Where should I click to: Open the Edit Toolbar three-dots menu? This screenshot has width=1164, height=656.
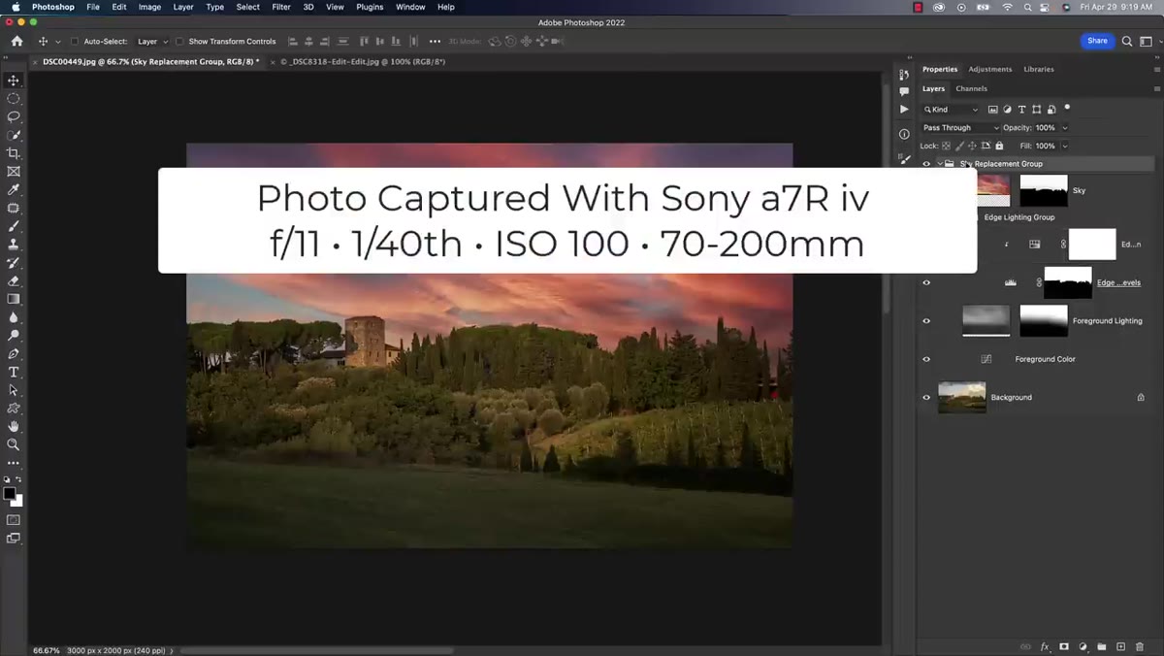coord(14,463)
